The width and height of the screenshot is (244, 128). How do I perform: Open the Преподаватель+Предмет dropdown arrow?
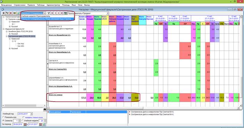pos(107,14)
